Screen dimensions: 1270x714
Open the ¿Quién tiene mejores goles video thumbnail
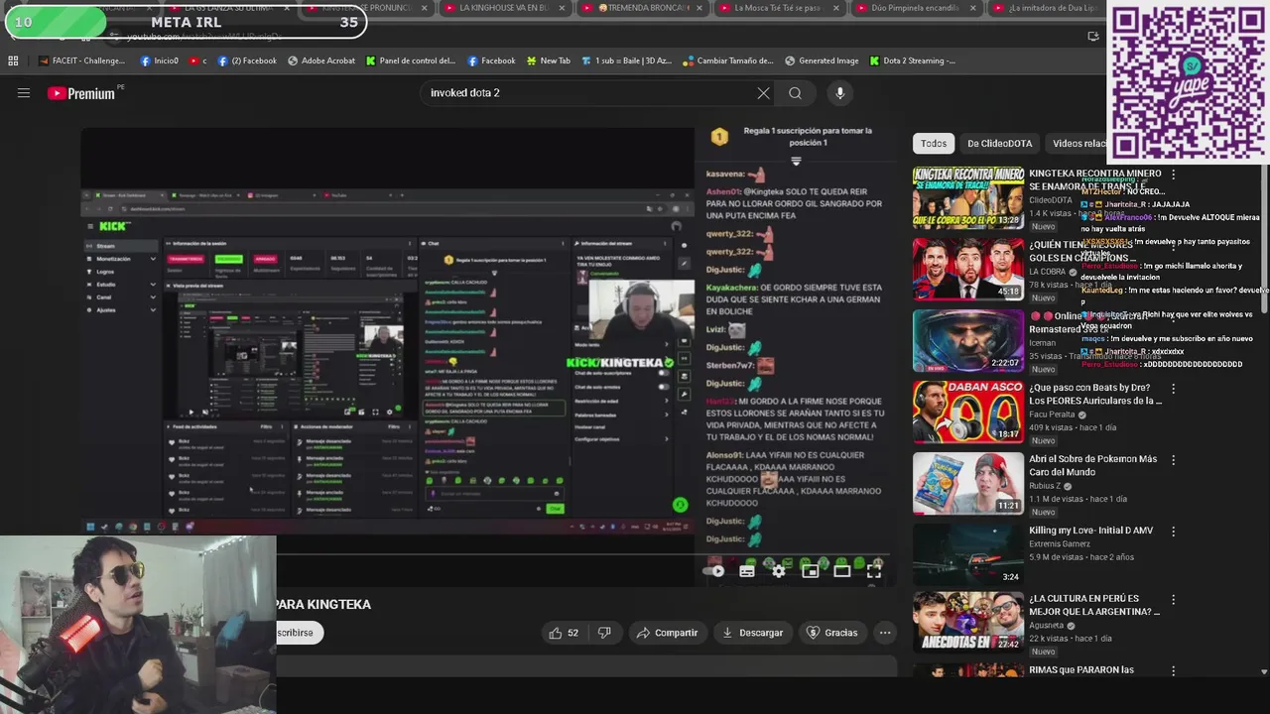967,269
